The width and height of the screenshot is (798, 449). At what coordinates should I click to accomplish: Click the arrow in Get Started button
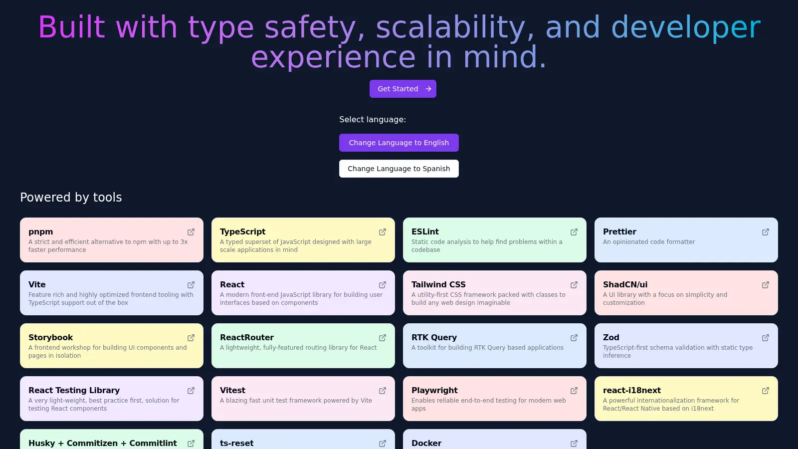[428, 89]
